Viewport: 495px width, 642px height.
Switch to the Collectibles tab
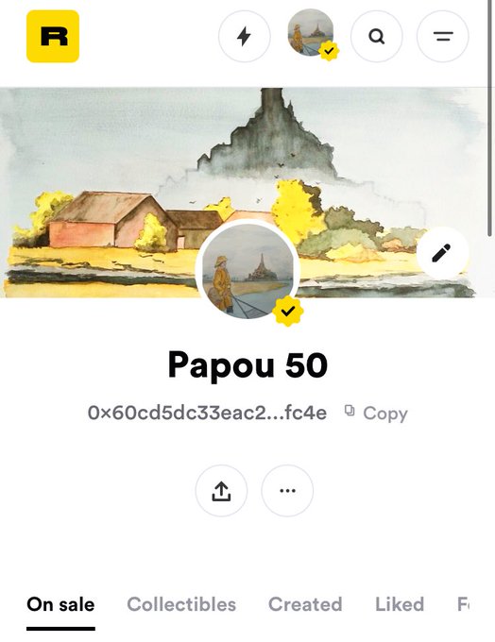click(181, 604)
